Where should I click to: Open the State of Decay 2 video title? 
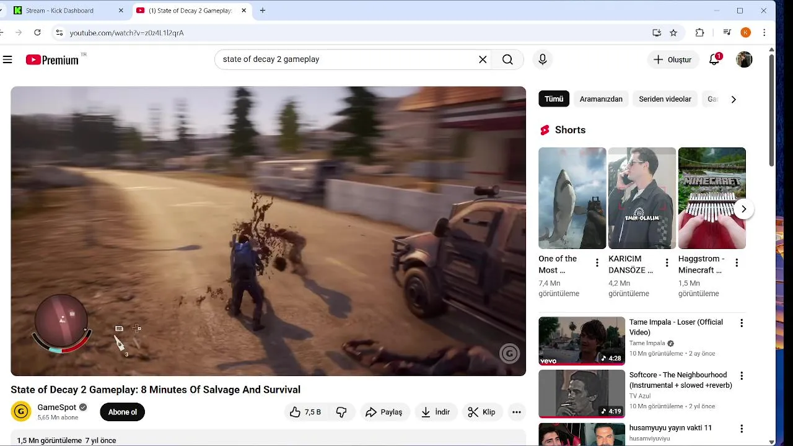click(156, 390)
